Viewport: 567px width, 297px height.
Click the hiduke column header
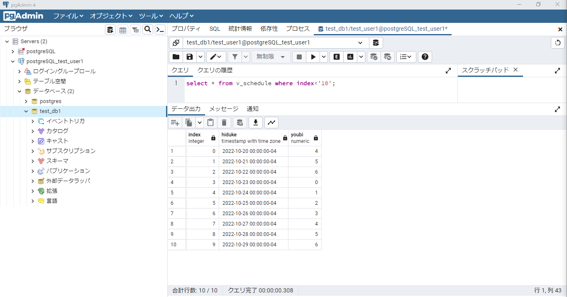(x=254, y=138)
